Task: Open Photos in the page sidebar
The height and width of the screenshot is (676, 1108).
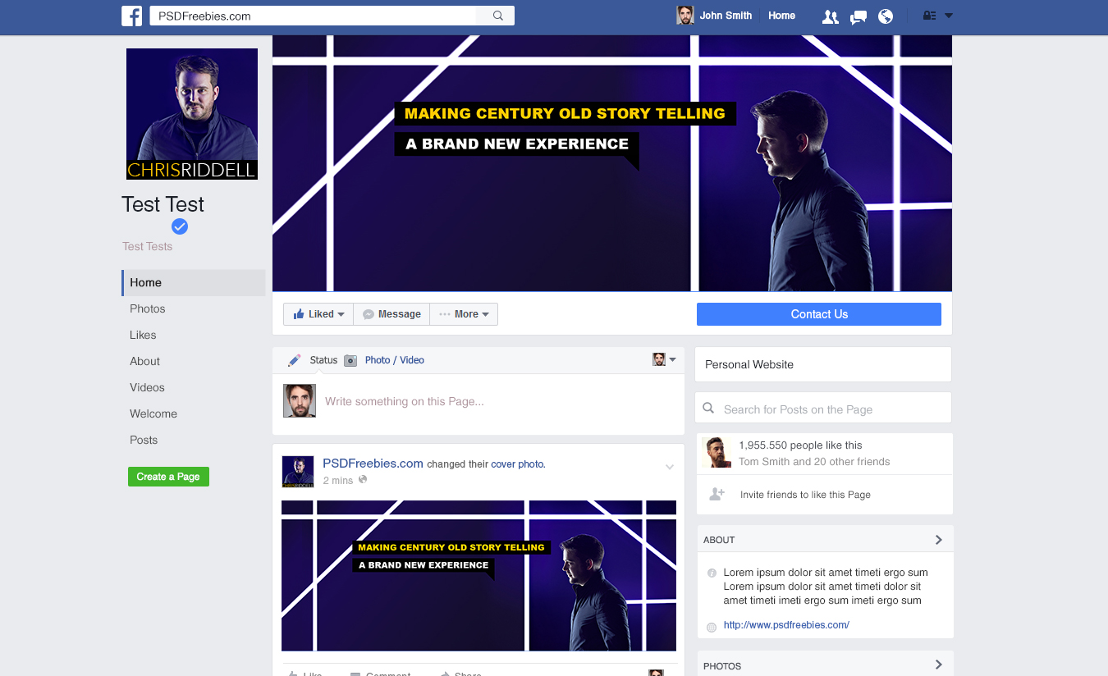Action: click(147, 308)
